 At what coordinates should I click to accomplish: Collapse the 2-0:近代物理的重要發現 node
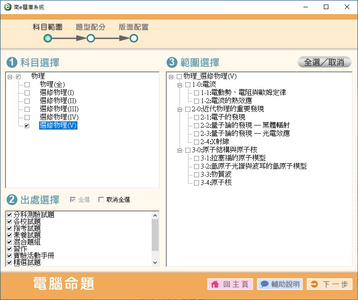click(179, 110)
